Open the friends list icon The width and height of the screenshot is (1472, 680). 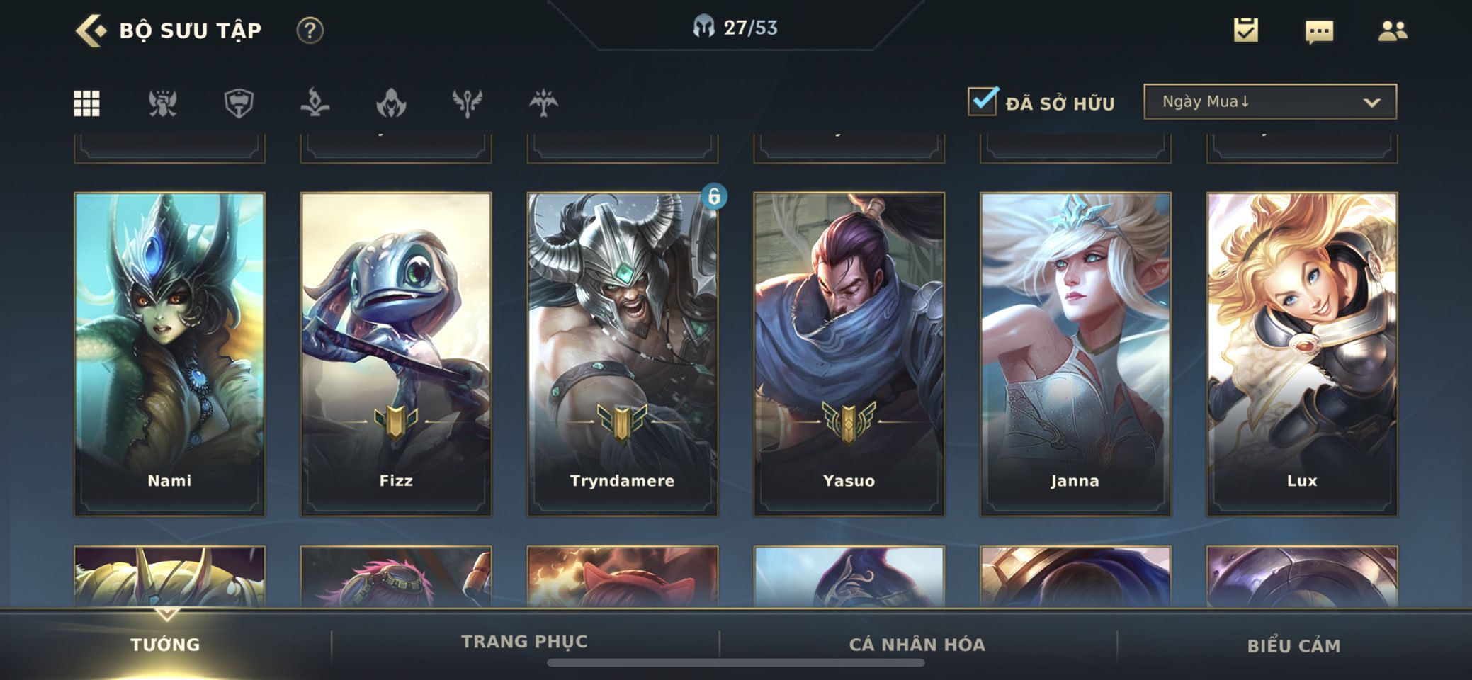pyautogui.click(x=1392, y=31)
